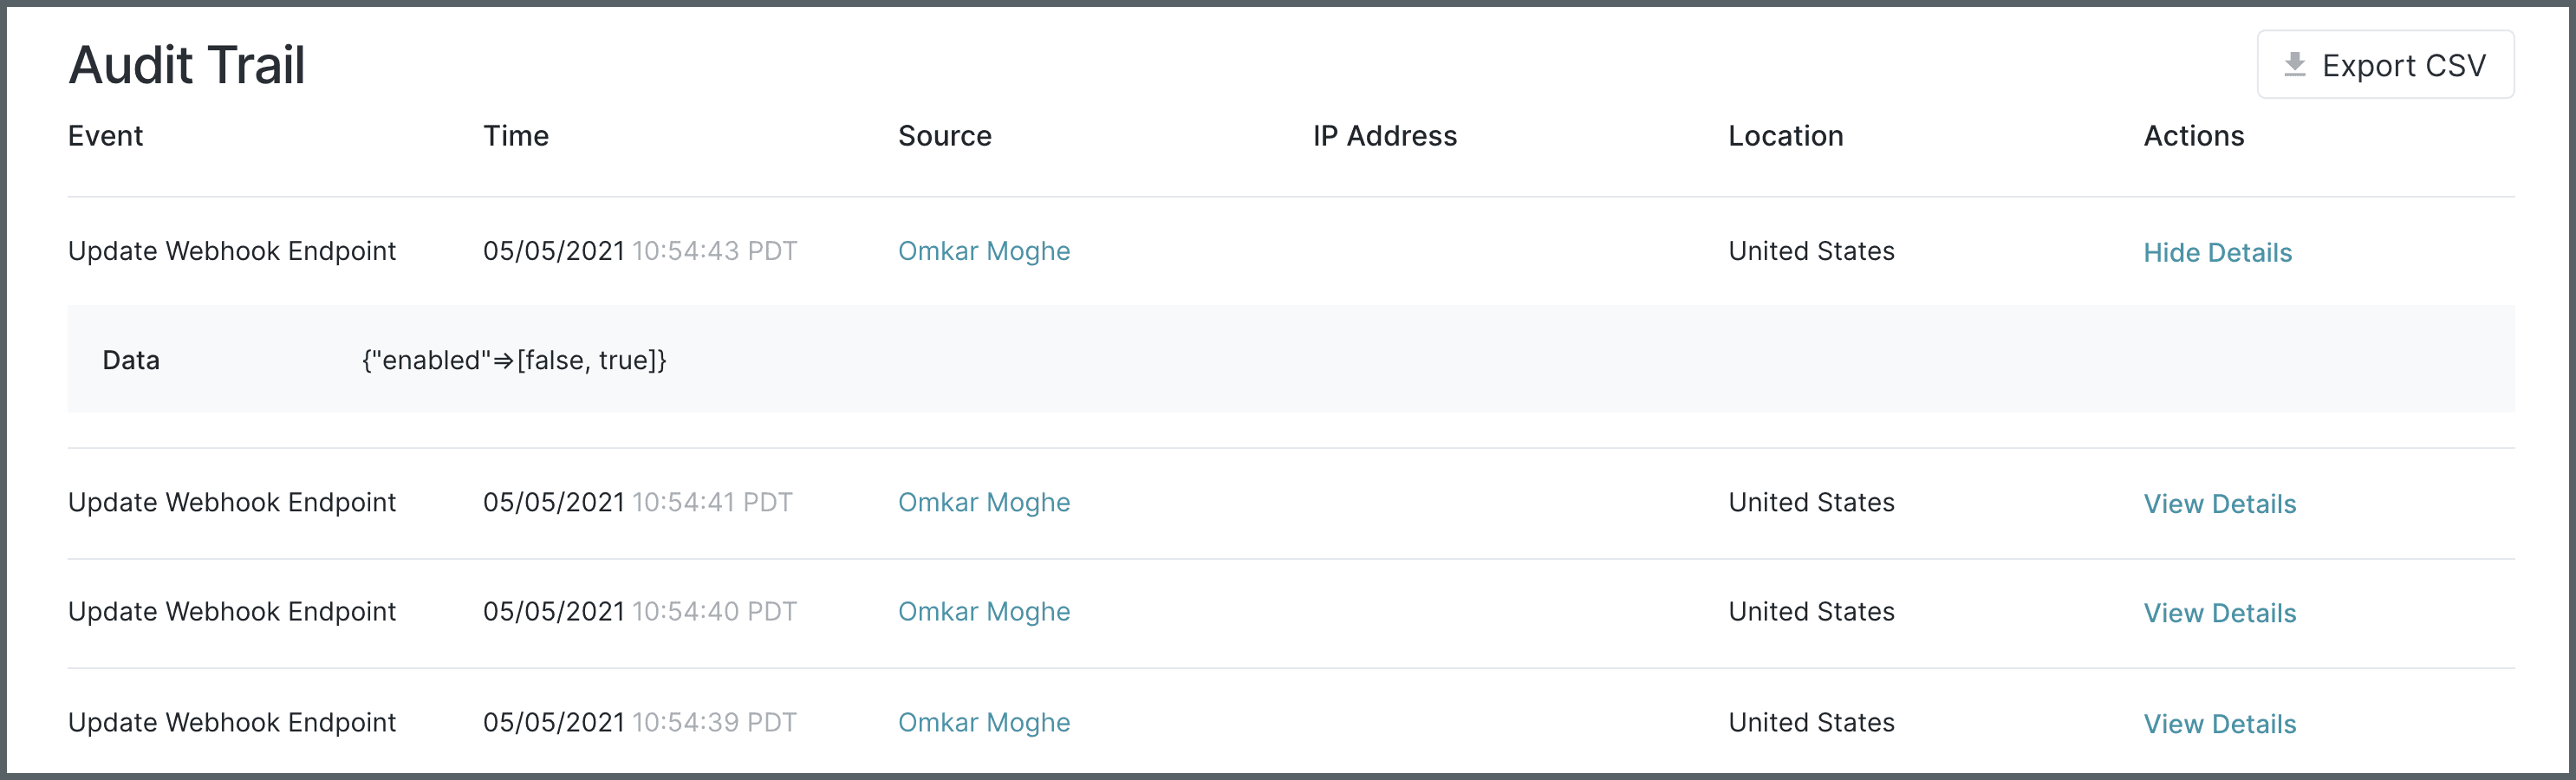Click the IP Address column header
The image size is (2576, 780).
pyautogui.click(x=1384, y=136)
